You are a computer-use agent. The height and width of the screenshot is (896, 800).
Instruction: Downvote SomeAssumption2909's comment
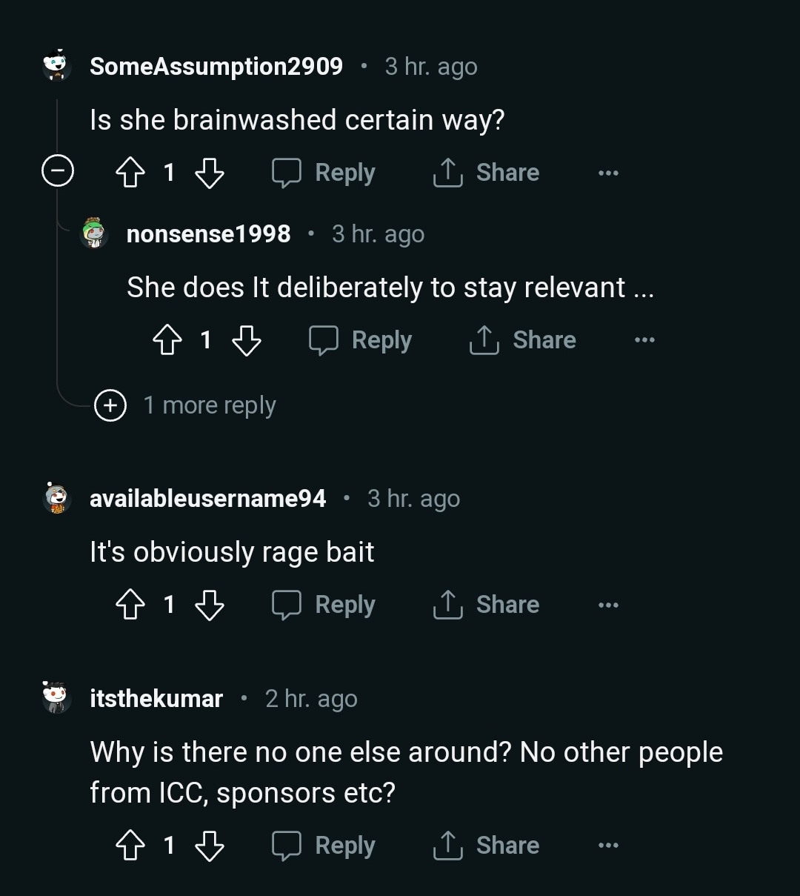click(x=209, y=173)
